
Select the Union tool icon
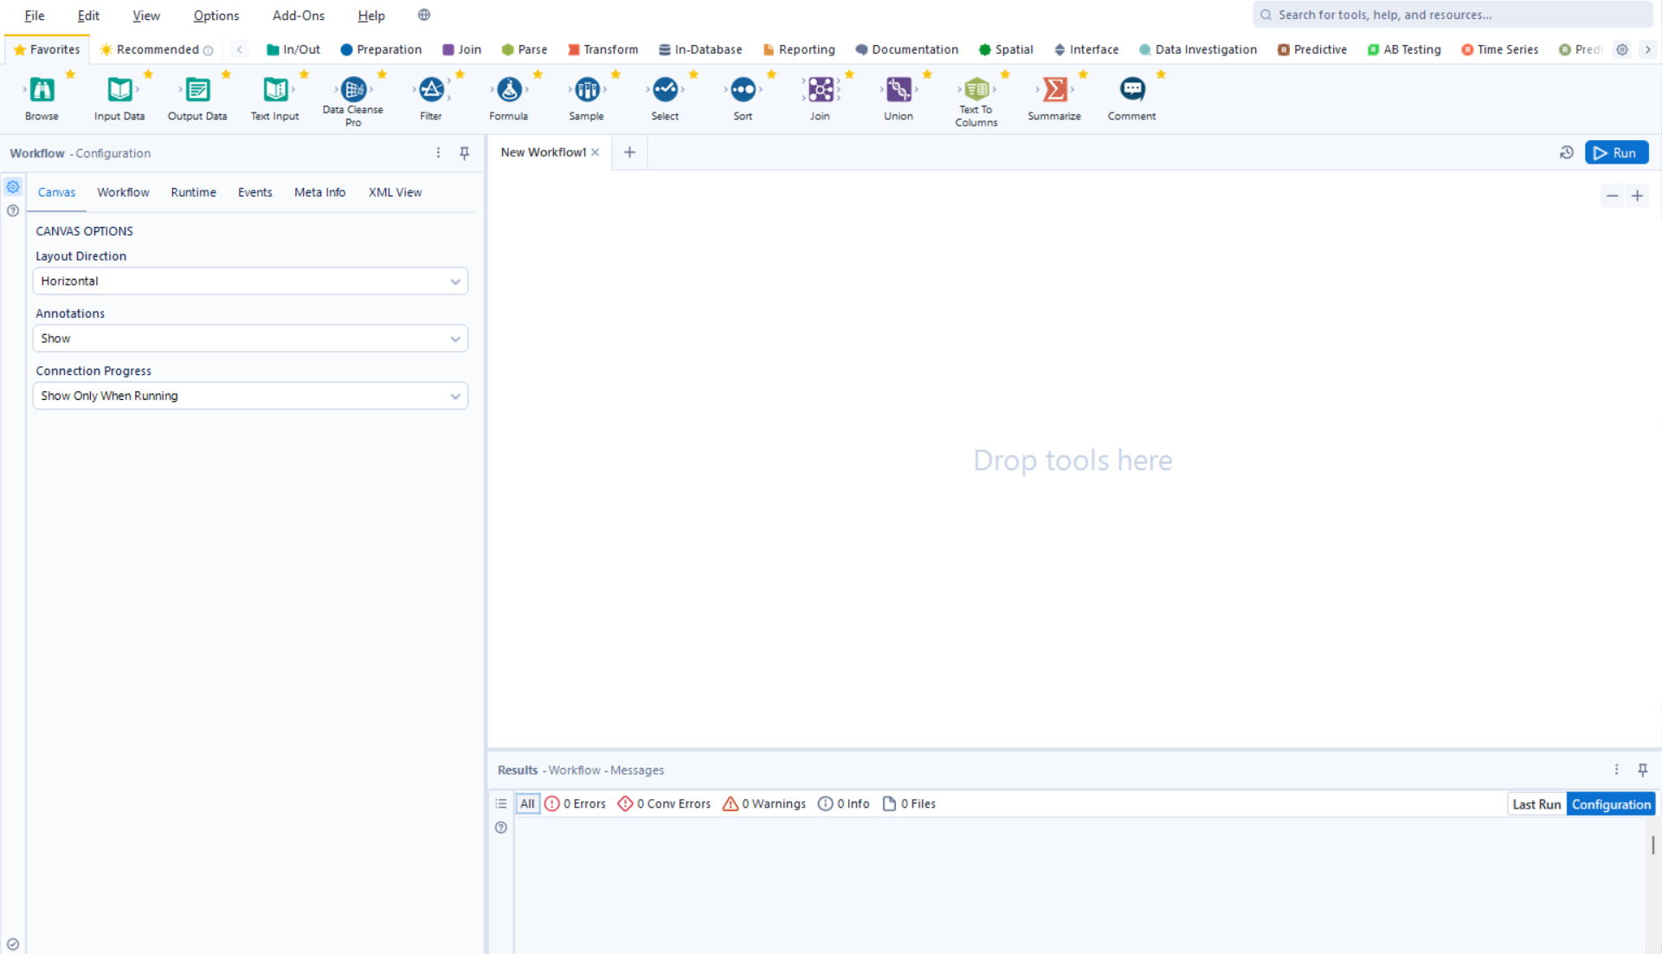click(899, 90)
